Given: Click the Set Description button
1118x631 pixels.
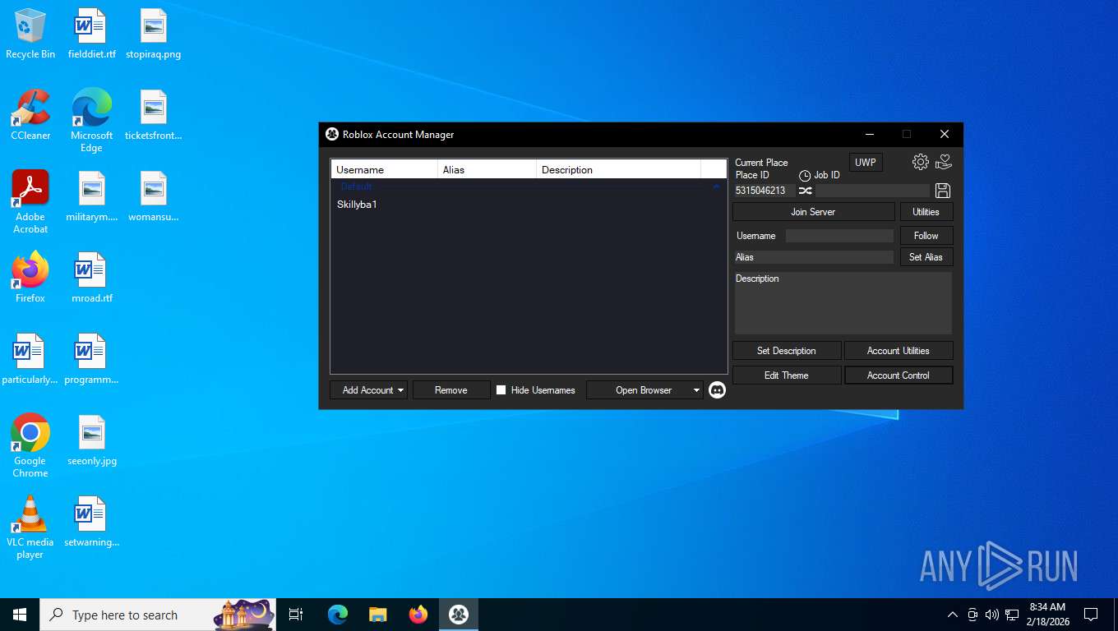Looking at the screenshot, I should coord(787,351).
